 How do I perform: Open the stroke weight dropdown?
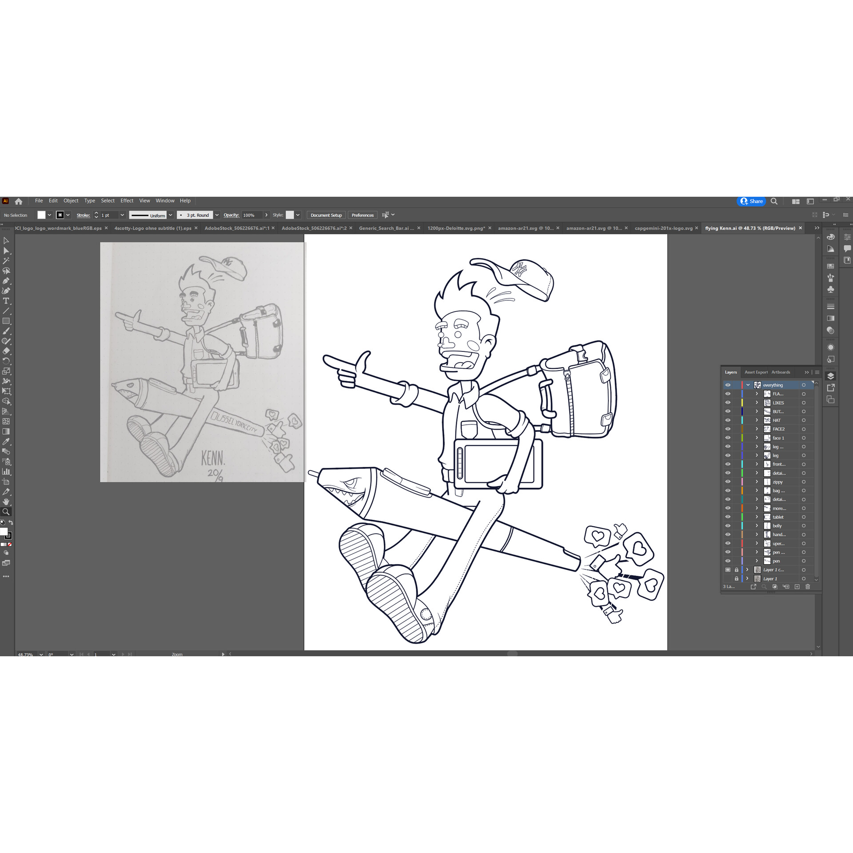click(x=122, y=215)
